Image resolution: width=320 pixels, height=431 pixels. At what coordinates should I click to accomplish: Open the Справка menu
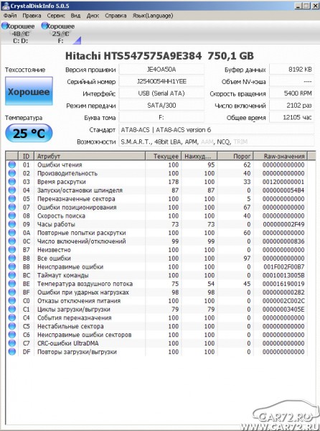point(116,16)
